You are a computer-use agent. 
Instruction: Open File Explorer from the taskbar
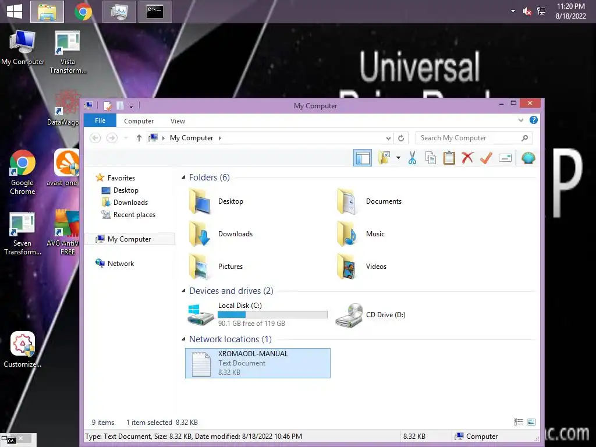point(47,12)
